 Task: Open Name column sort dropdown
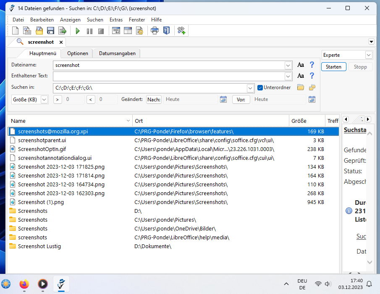(128, 121)
